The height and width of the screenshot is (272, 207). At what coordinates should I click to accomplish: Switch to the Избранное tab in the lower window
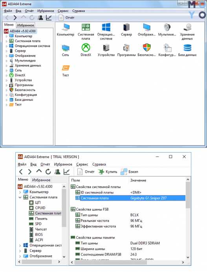click(x=41, y=180)
